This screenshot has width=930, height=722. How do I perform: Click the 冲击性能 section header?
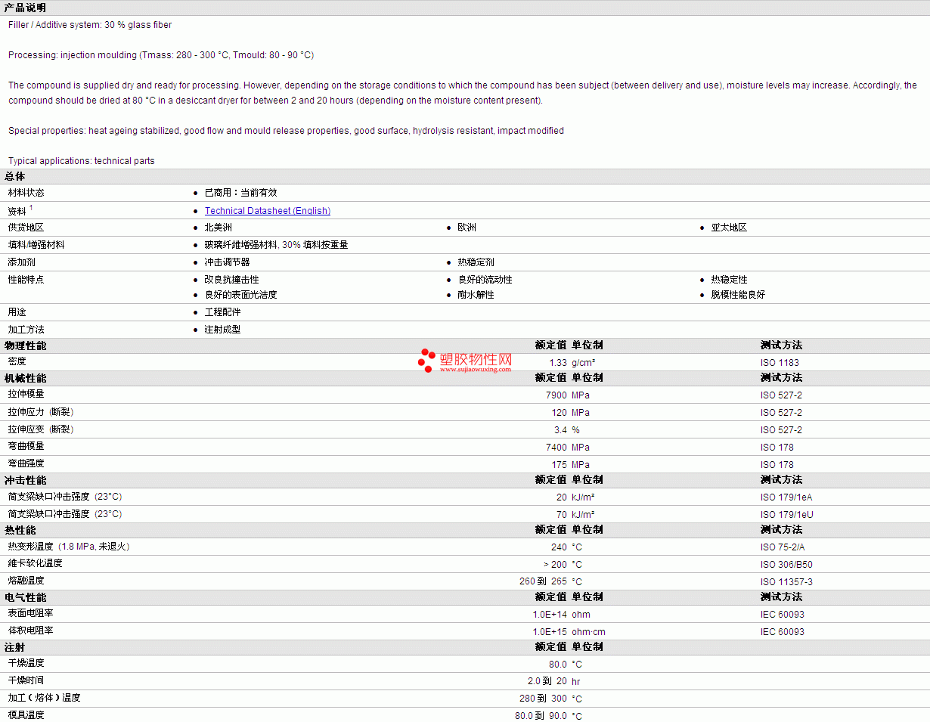click(x=25, y=480)
